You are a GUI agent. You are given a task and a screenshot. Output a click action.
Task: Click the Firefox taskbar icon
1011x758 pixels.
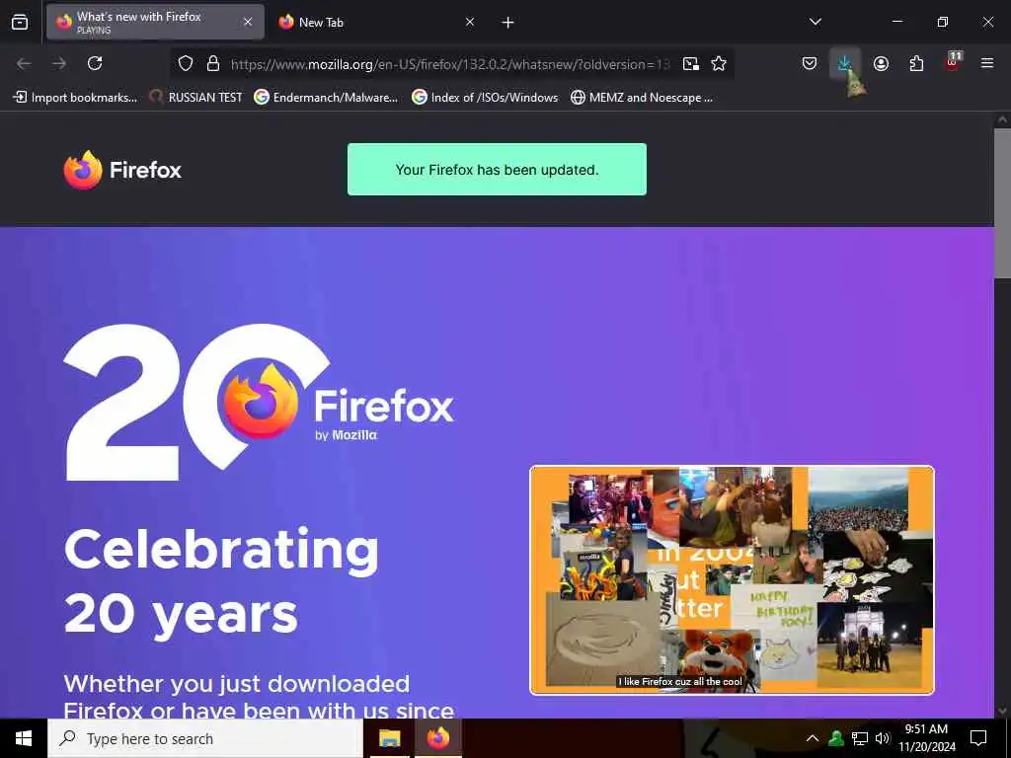(x=437, y=738)
